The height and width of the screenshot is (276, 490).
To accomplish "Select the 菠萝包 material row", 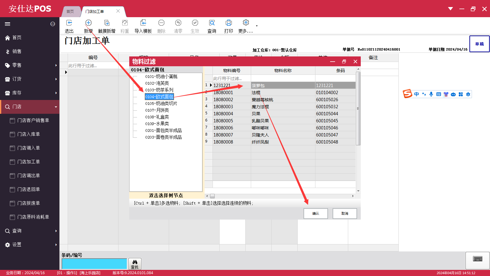I will tap(280, 86).
